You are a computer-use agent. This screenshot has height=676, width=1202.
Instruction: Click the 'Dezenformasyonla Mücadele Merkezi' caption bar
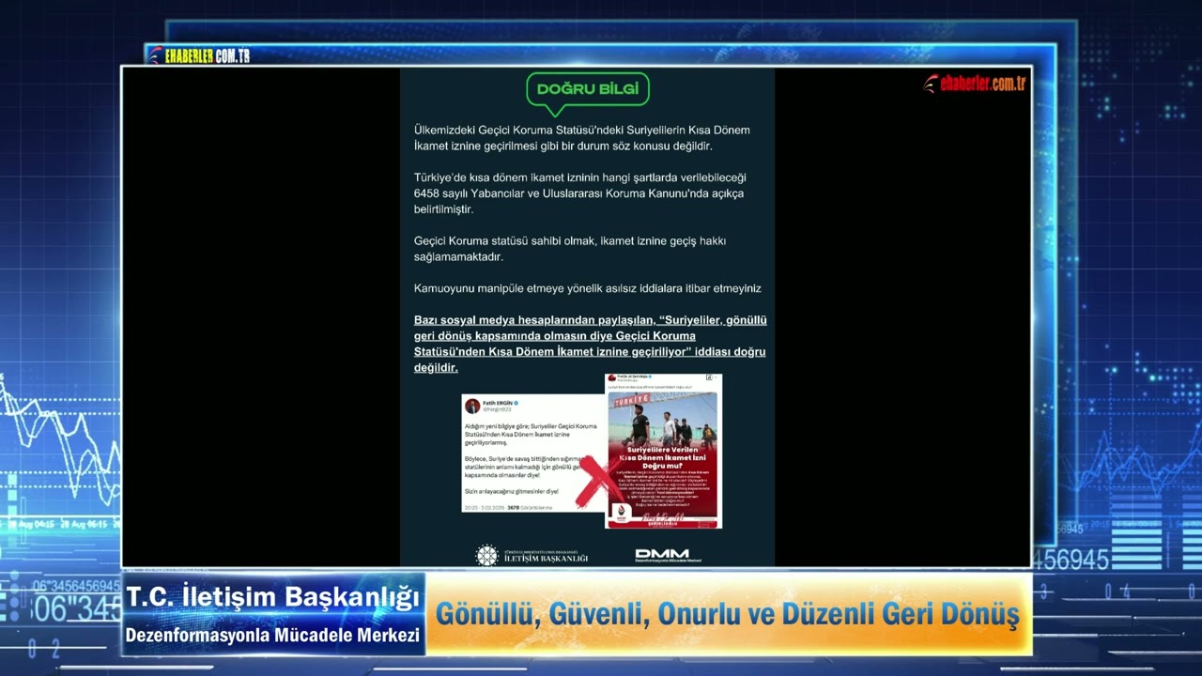(273, 636)
